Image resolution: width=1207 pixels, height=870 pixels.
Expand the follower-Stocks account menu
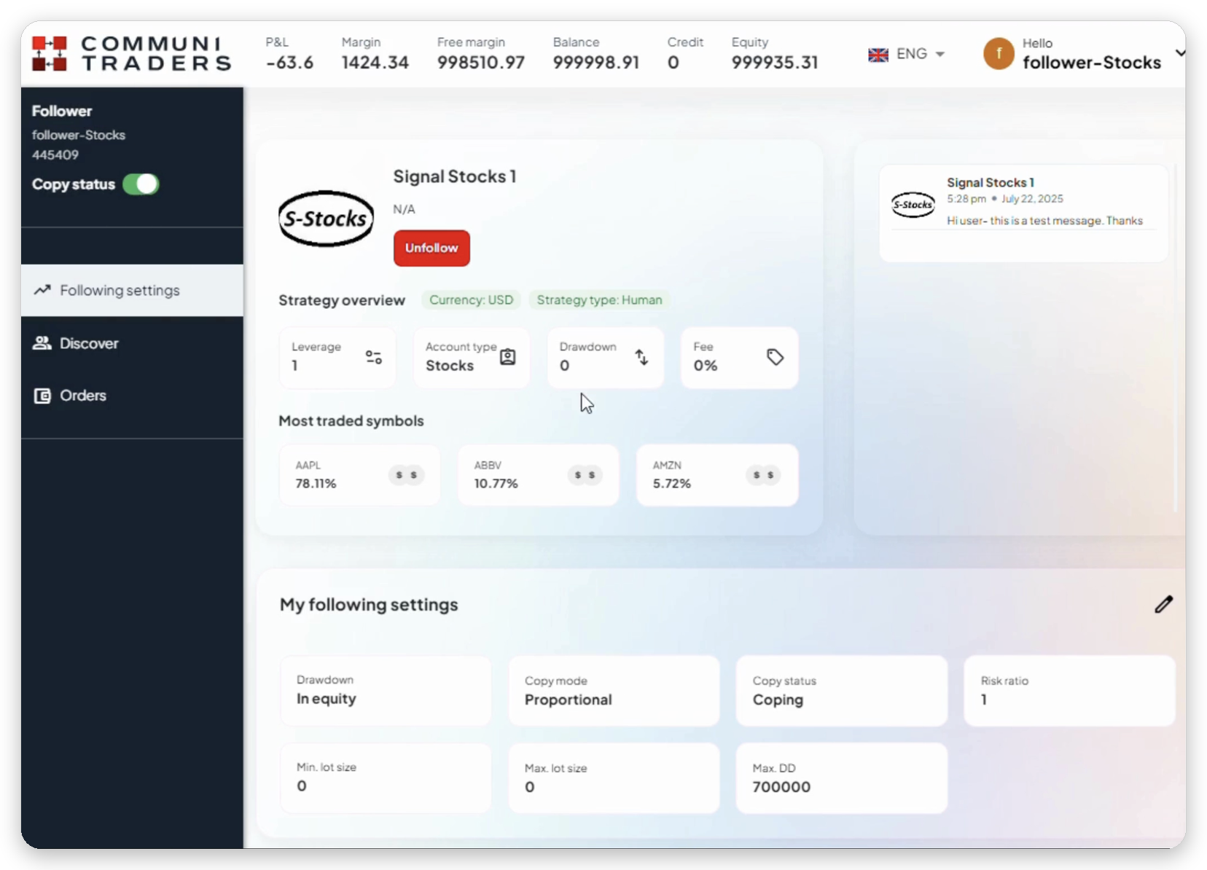[x=1180, y=53]
